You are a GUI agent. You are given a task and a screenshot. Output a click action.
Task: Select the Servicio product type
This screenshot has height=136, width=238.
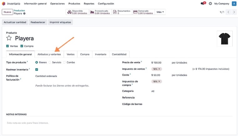point(49,62)
